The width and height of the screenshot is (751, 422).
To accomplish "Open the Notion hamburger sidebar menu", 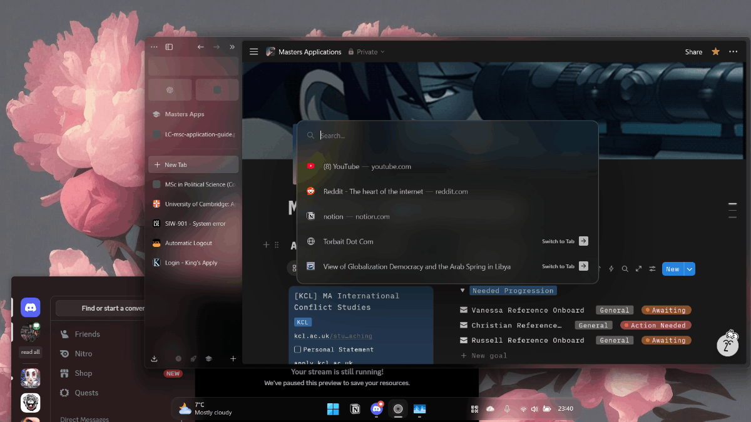I will coord(253,51).
